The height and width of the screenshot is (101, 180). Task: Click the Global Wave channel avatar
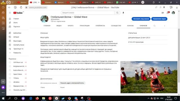pyautogui.click(x=44, y=19)
